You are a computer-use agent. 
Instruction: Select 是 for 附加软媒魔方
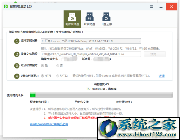[44, 66]
